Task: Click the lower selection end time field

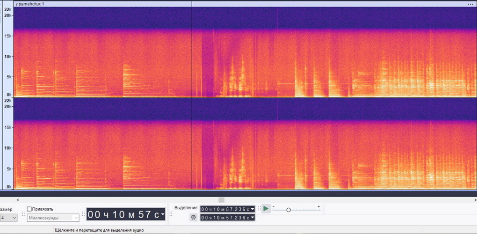Action: (x=226, y=218)
